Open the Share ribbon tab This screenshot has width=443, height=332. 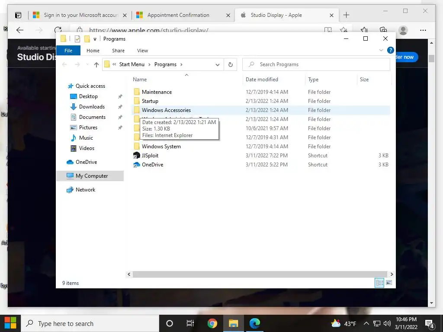(x=118, y=51)
